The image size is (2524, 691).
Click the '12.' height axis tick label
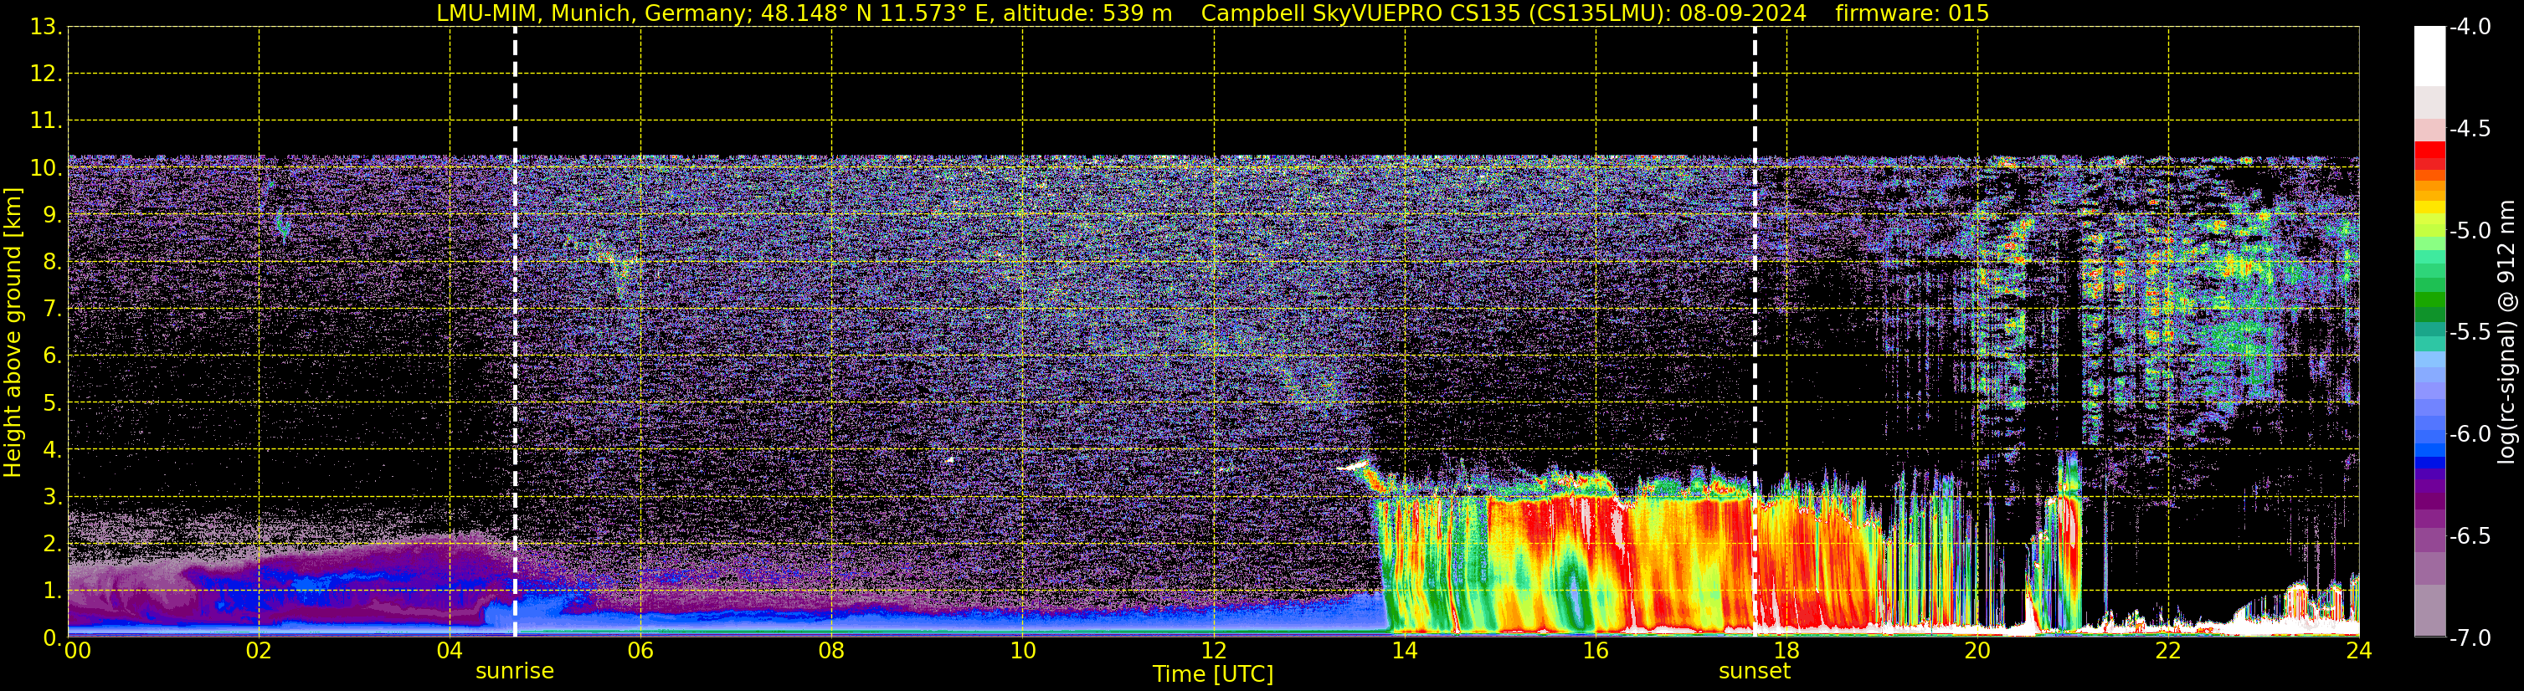tap(46, 74)
